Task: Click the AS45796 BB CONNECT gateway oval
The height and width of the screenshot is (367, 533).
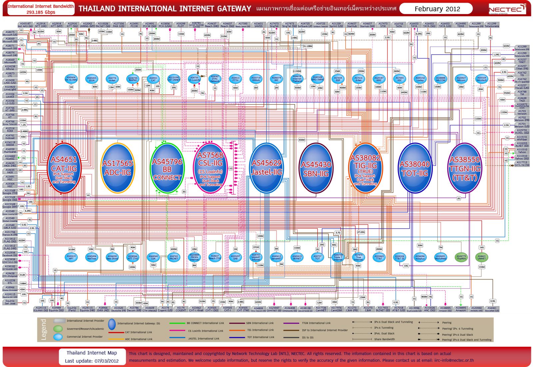Action: (167, 168)
